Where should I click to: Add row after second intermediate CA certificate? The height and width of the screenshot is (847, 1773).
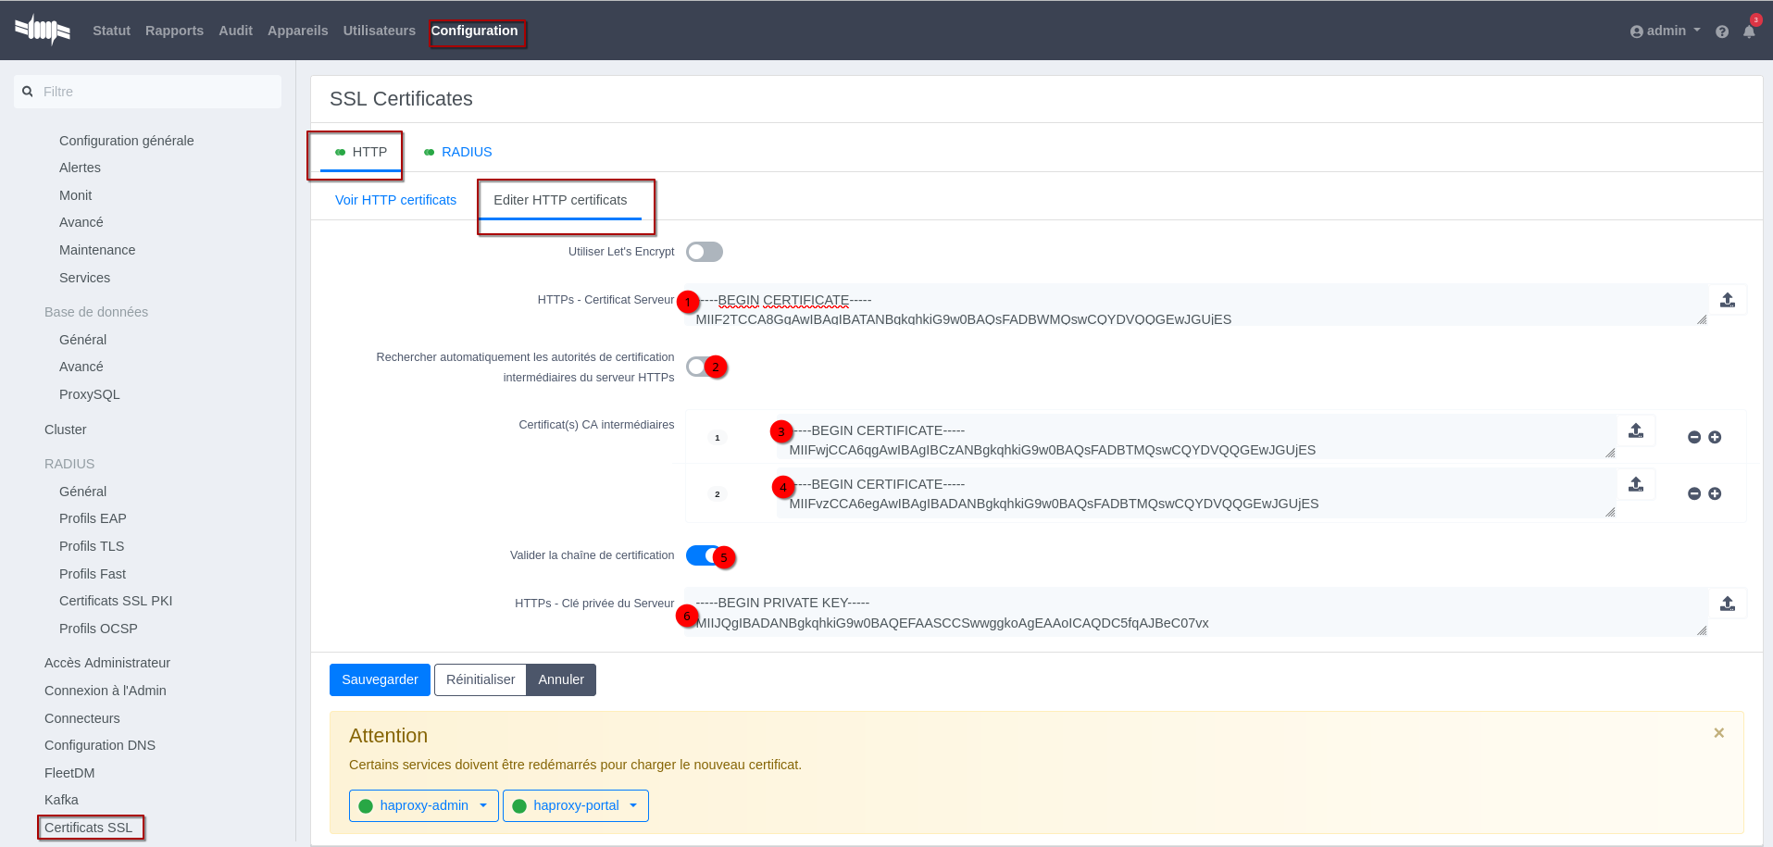point(1714,494)
